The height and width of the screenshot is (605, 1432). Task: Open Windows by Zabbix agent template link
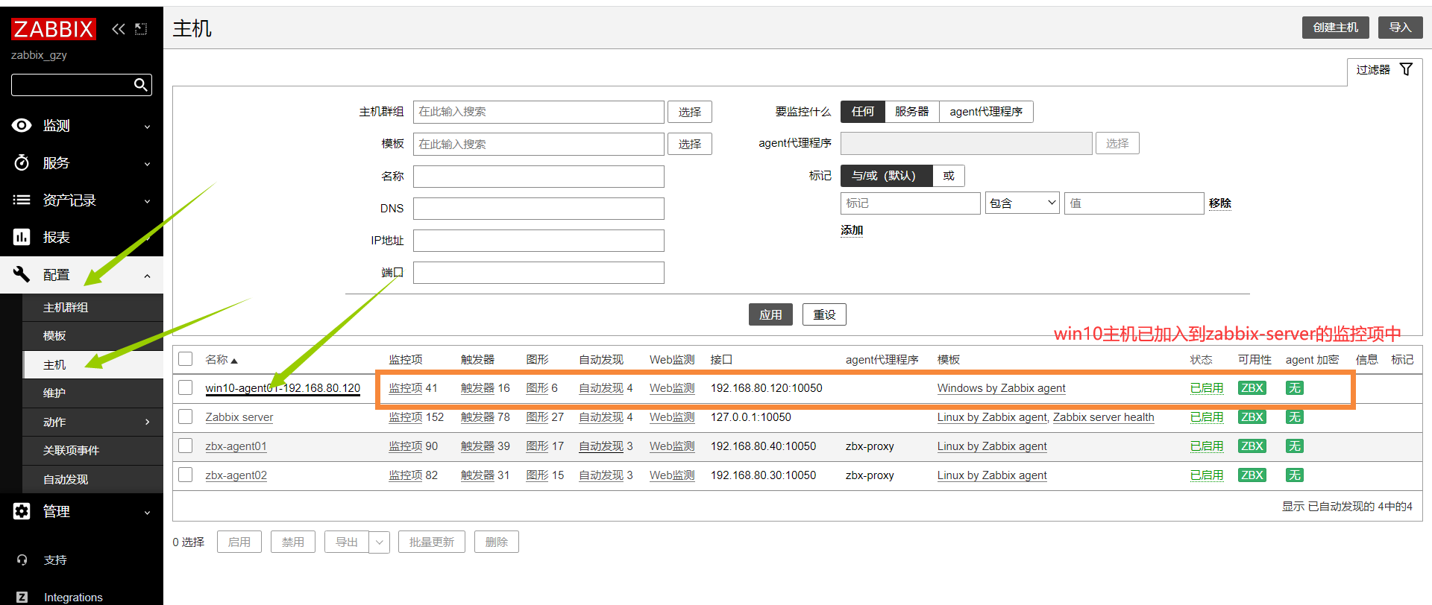[1001, 388]
